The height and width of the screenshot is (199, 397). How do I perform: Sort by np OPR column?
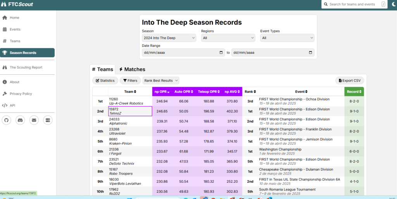click(162, 91)
